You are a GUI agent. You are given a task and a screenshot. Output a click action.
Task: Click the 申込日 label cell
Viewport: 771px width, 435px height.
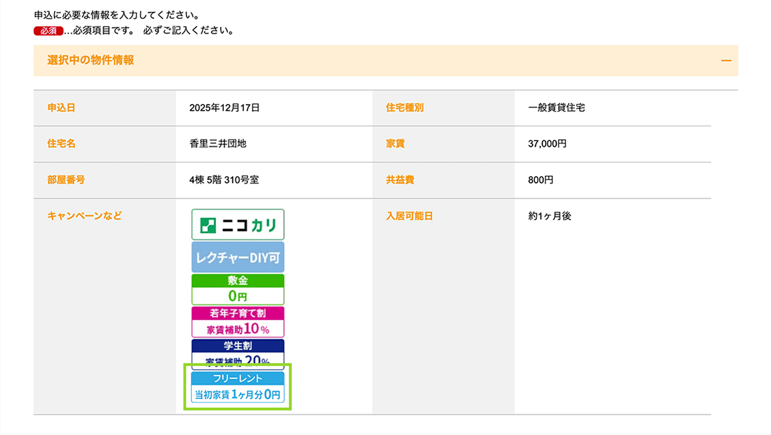click(x=61, y=108)
